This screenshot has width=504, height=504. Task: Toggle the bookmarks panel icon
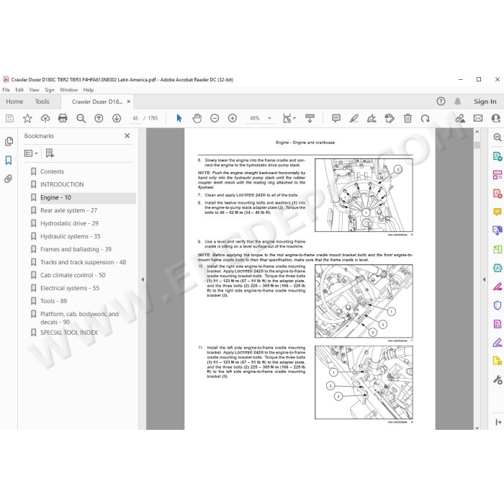point(9,160)
